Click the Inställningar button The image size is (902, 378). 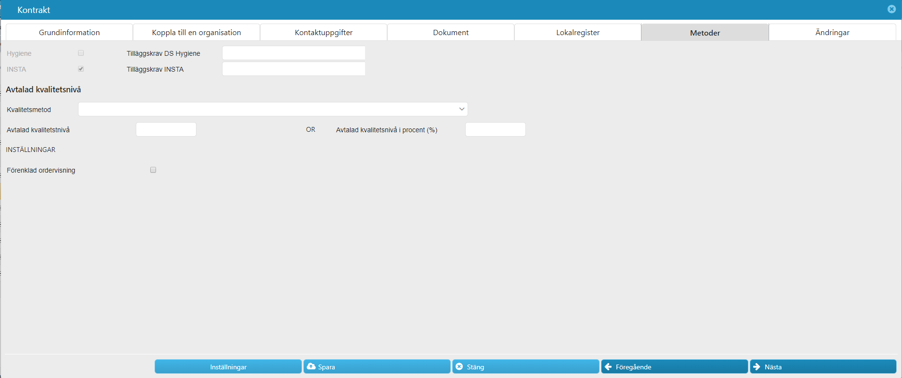228,366
